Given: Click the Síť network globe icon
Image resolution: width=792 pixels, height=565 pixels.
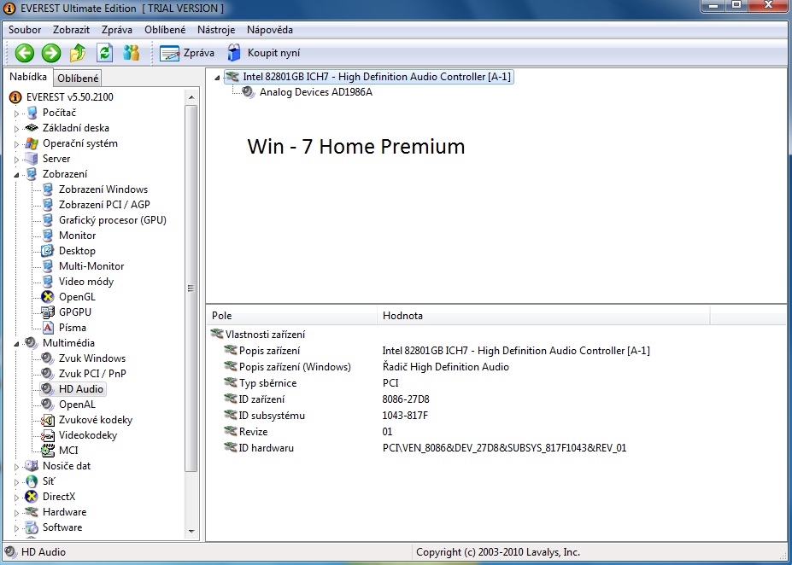Looking at the screenshot, I should click(32, 481).
